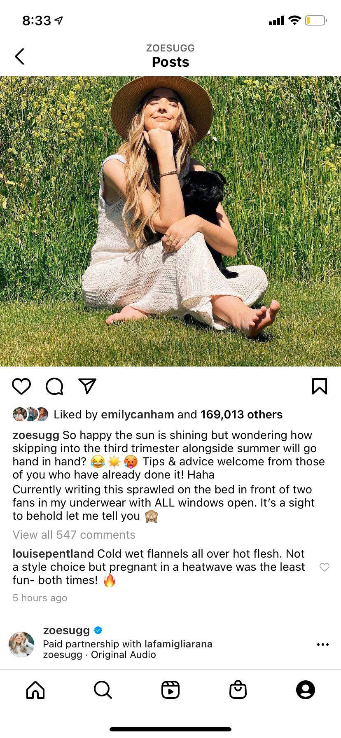The image size is (341, 738).
Task: Open lafamigliarana paid partnership link
Action: (178, 644)
